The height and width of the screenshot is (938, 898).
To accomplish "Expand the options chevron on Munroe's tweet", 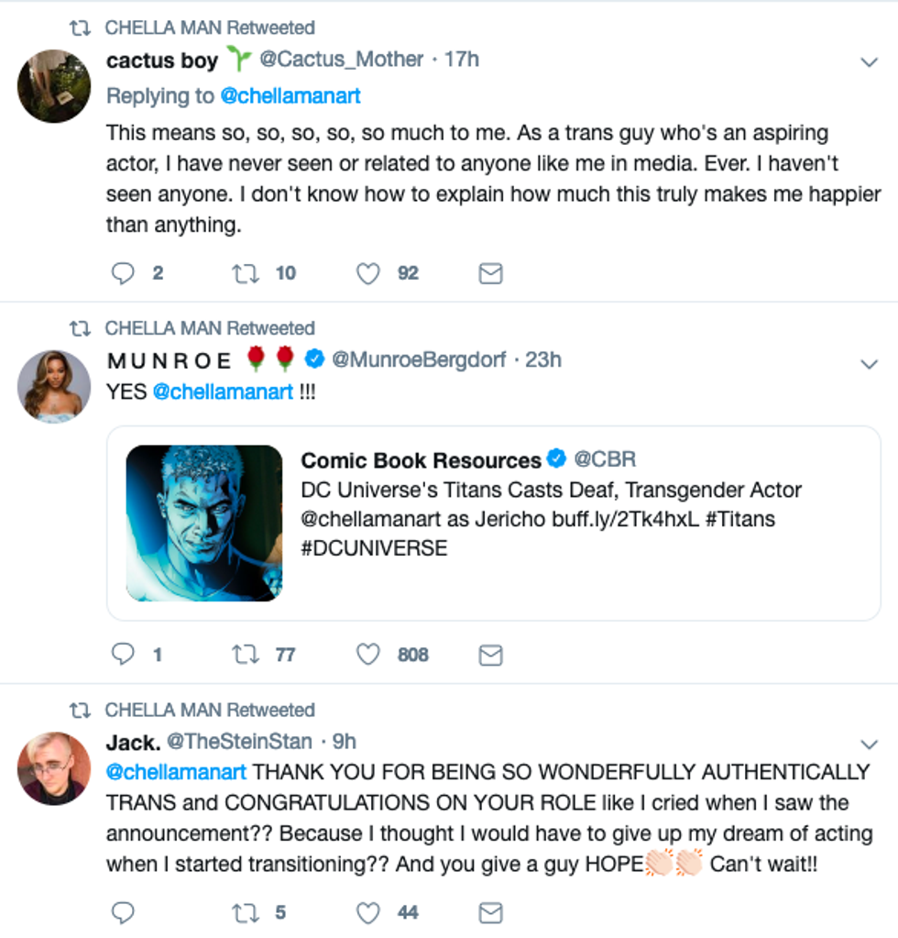I will pos(869,364).
